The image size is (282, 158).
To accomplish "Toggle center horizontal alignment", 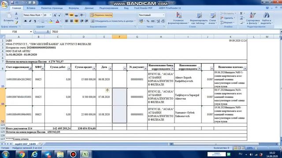I will (71, 21).
